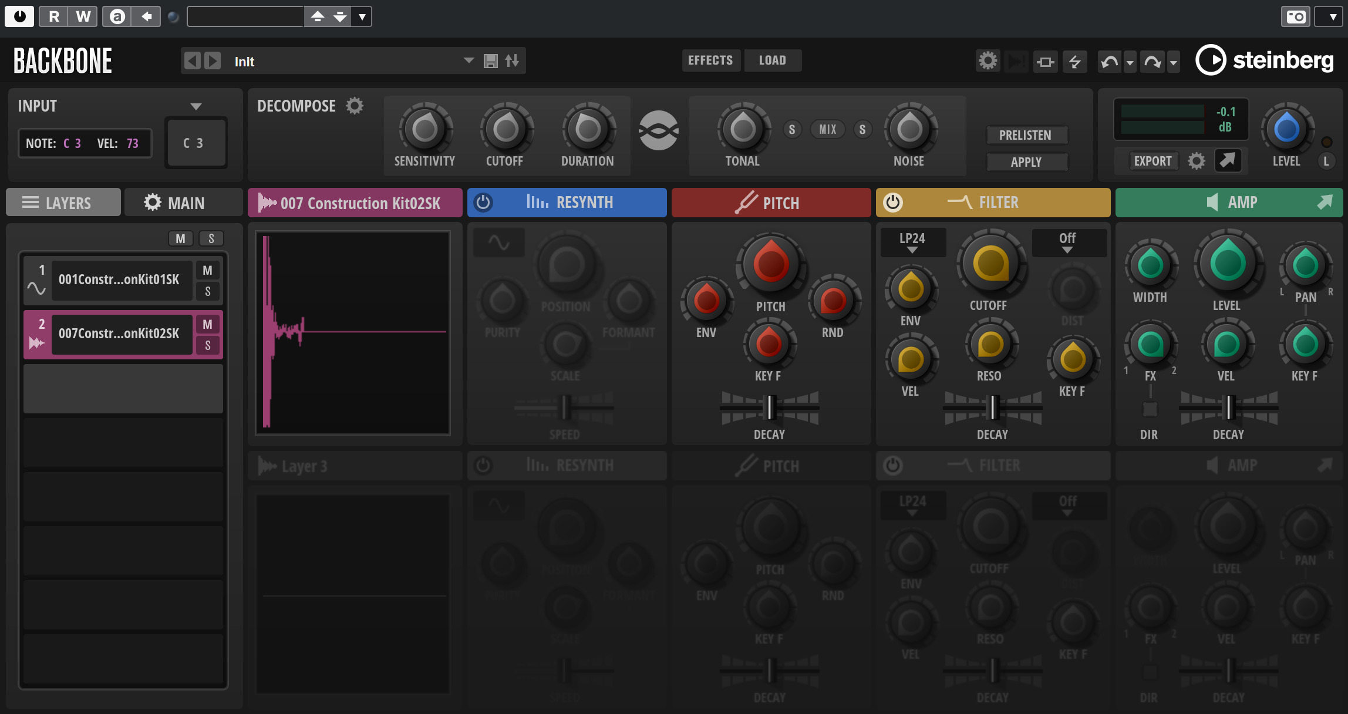
Task: Load previous preset with left arrow
Action: (x=193, y=60)
